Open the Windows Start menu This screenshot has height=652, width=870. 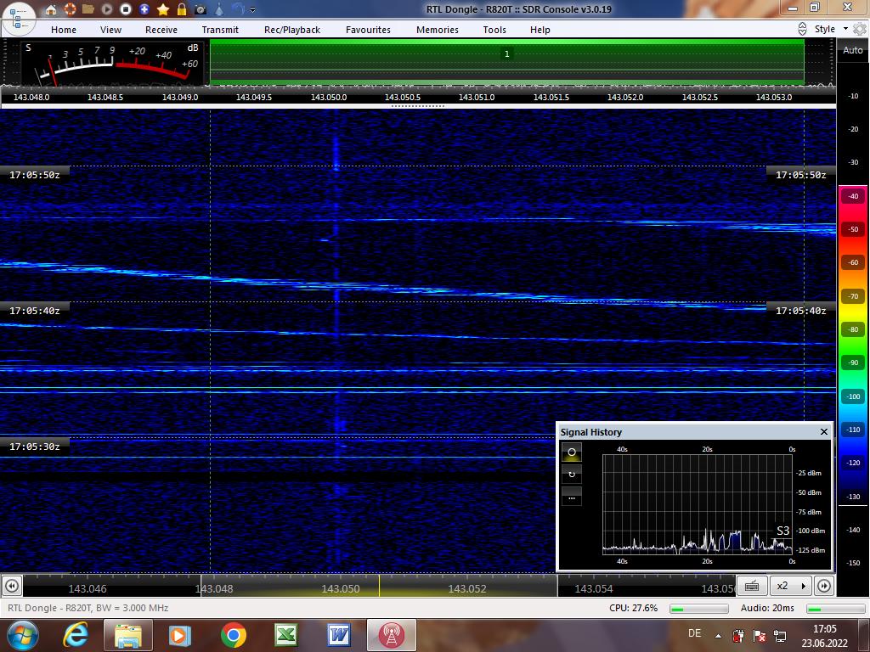pos(22,635)
